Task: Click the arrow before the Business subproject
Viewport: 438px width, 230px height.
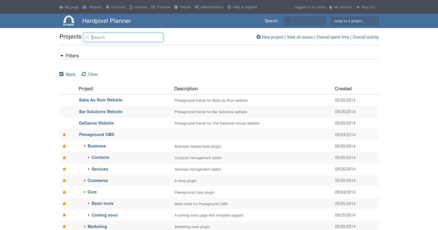Action: point(85,146)
